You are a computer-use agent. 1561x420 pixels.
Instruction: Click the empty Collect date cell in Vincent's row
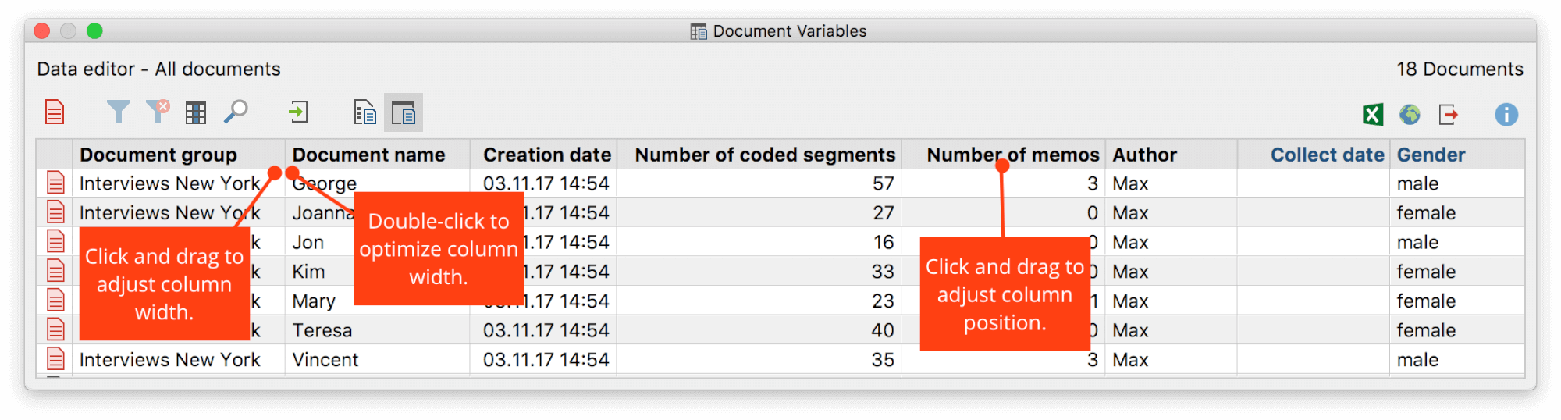(x=1314, y=360)
